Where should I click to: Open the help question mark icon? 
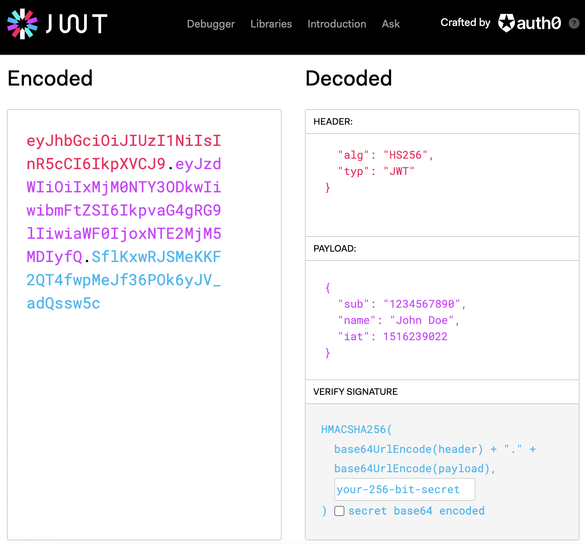click(574, 23)
